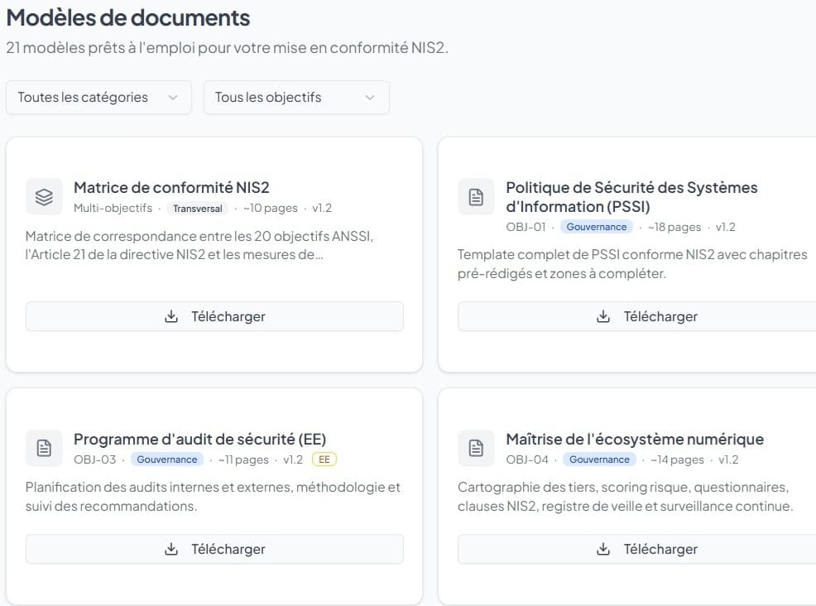Open the Toutes les catégories dropdown
Image resolution: width=816 pixels, height=606 pixels.
[x=98, y=97]
